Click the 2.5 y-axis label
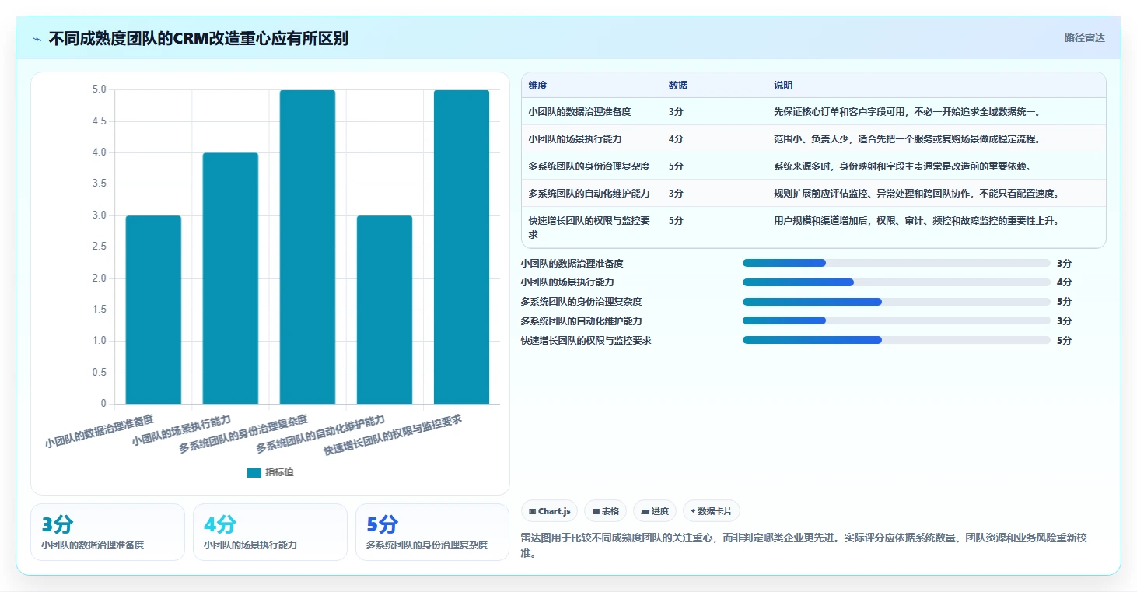Viewport: 1137px width, 592px height. (x=99, y=247)
